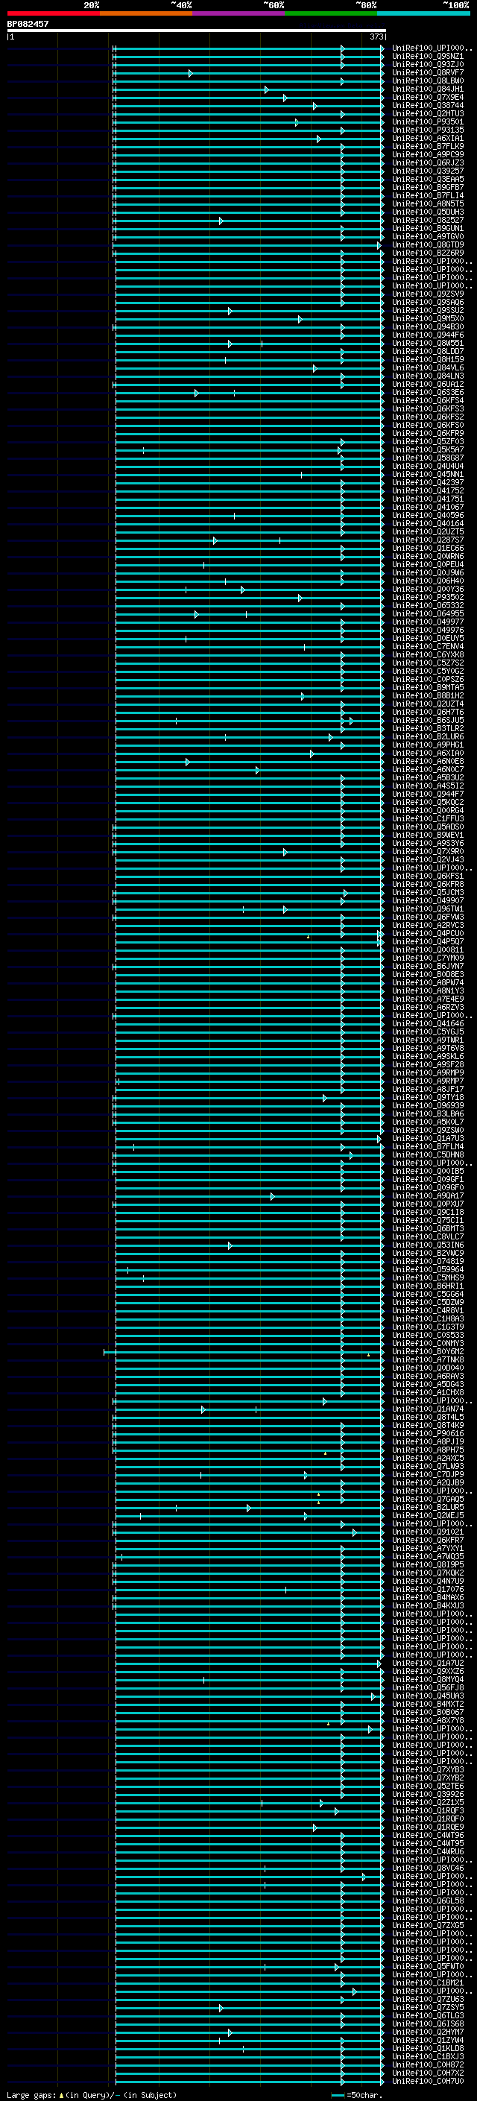Image resolution: width=477 pixels, height=2101 pixels.
Task: Select the UniRef100_B7FLK9 label
Action: [x=428, y=147]
